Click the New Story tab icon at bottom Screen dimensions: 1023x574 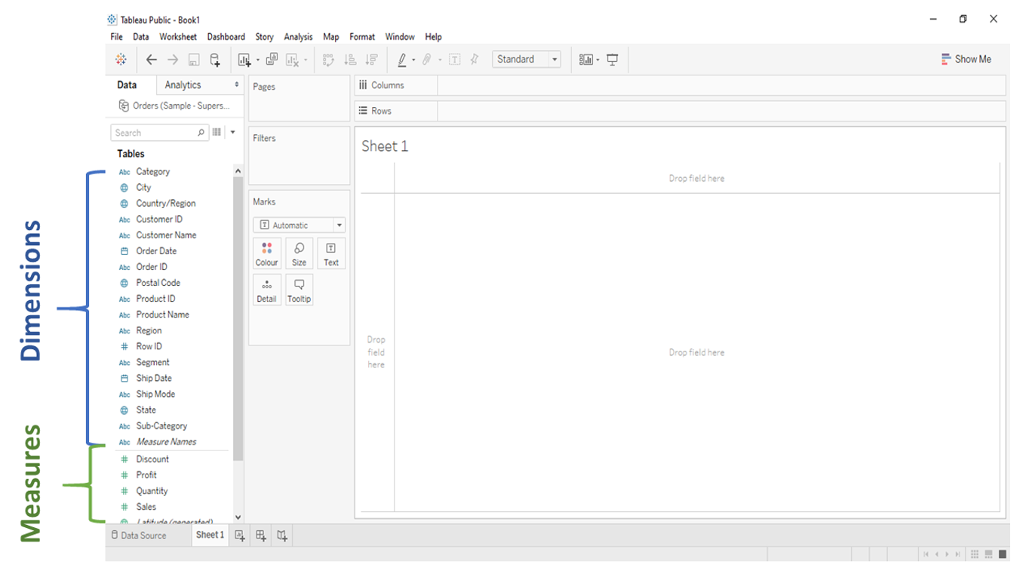pyautogui.click(x=282, y=536)
